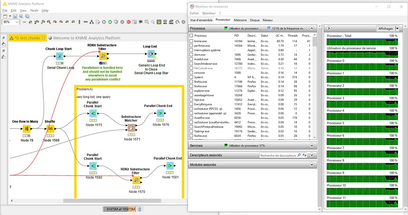Screen dimensions: 408x215
Task: Switch to the Disque tab
Action: click(x=255, y=20)
